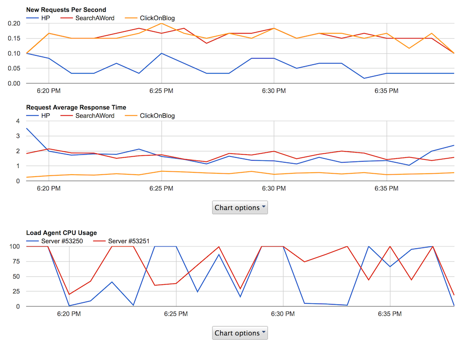
Task: Click 6:20 PM label on New Requests chart
Action: pyautogui.click(x=49, y=91)
